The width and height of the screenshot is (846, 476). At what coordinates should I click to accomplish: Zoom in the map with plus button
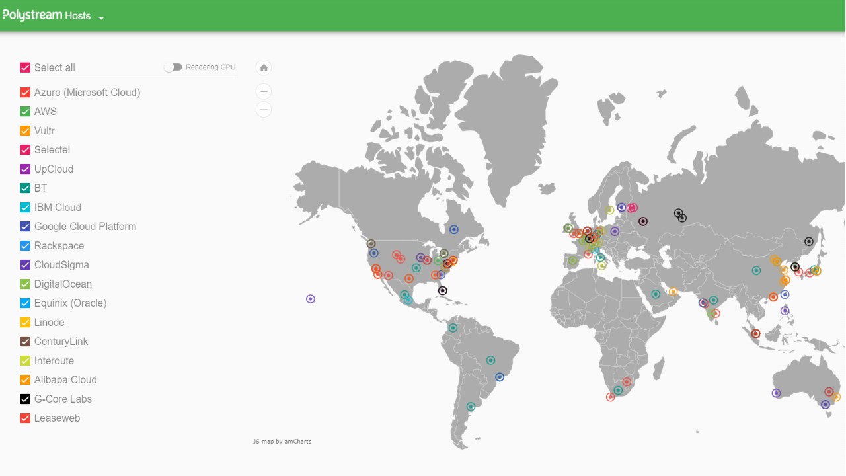click(264, 92)
